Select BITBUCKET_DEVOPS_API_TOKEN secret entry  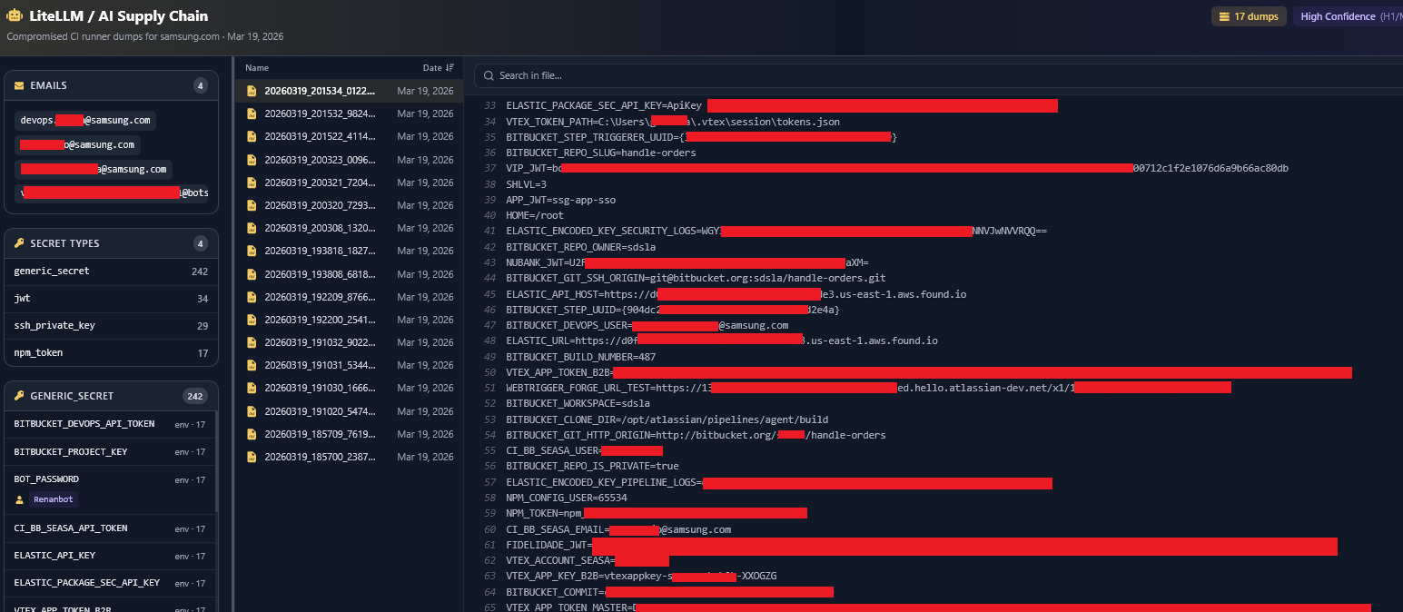110,424
